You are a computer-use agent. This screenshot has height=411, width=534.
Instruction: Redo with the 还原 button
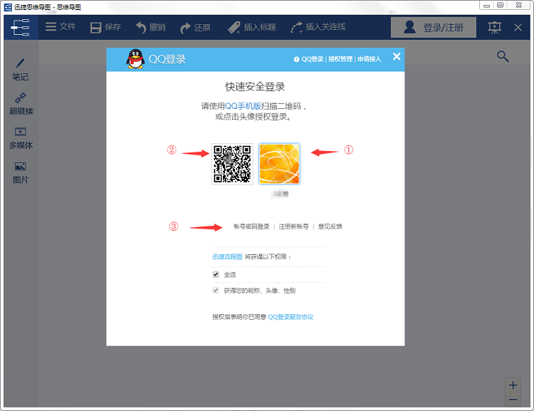pos(195,27)
